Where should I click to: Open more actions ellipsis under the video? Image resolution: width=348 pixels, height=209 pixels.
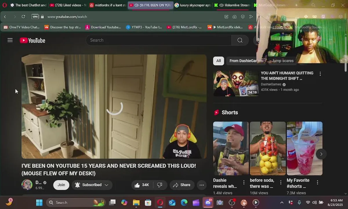[202, 185]
